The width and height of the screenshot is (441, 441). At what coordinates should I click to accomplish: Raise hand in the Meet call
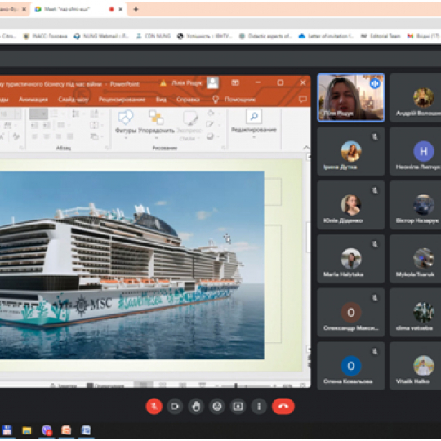(x=196, y=406)
